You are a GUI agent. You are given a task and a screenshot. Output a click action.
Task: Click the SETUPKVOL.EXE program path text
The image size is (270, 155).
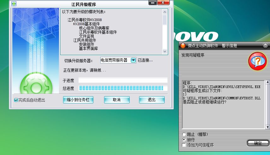pyautogui.click(x=222, y=87)
